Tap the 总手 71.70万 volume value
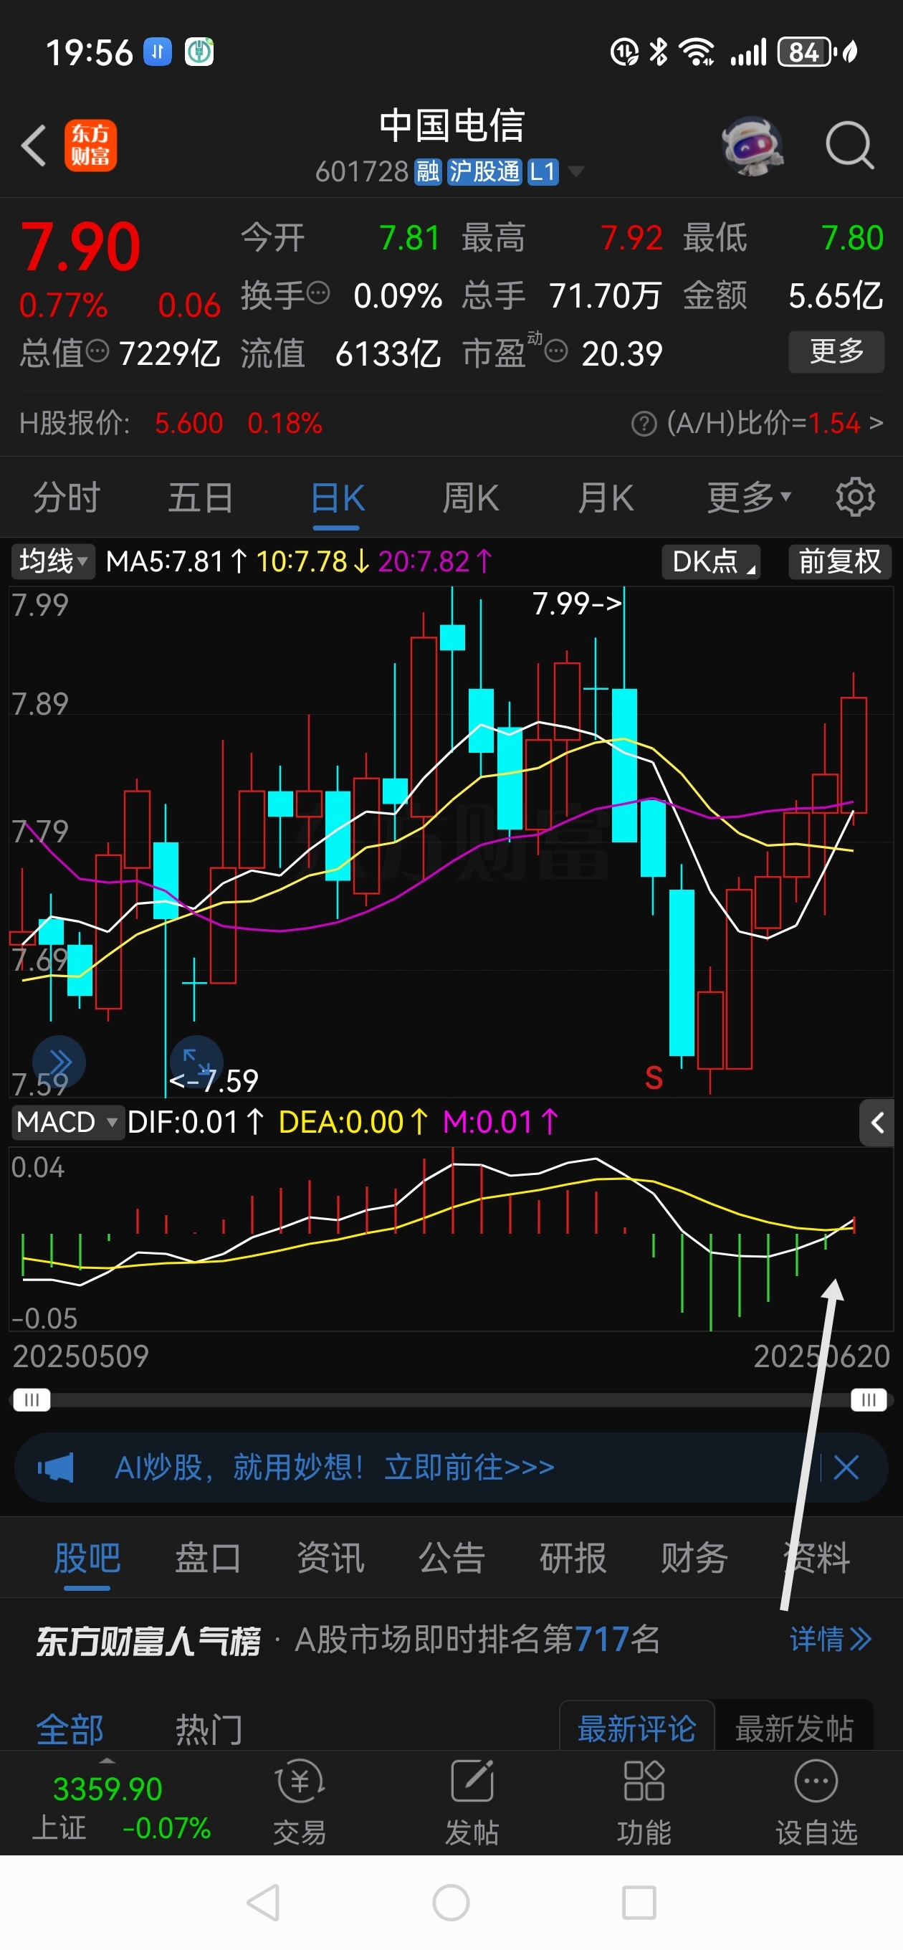Viewport: 903px width, 1950px height. 605,295
